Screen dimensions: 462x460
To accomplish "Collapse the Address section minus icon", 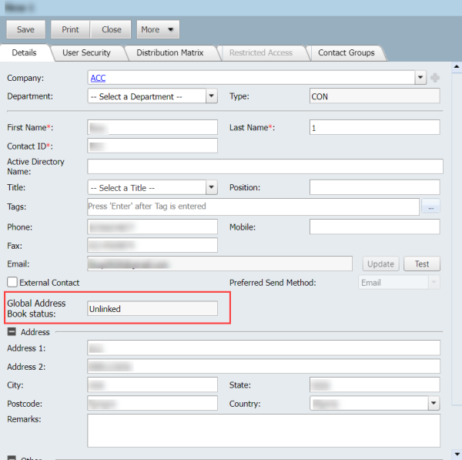I will tap(12, 332).
